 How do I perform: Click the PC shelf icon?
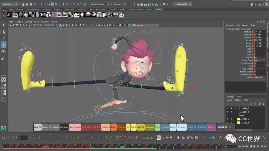pyautogui.click(x=110, y=15)
